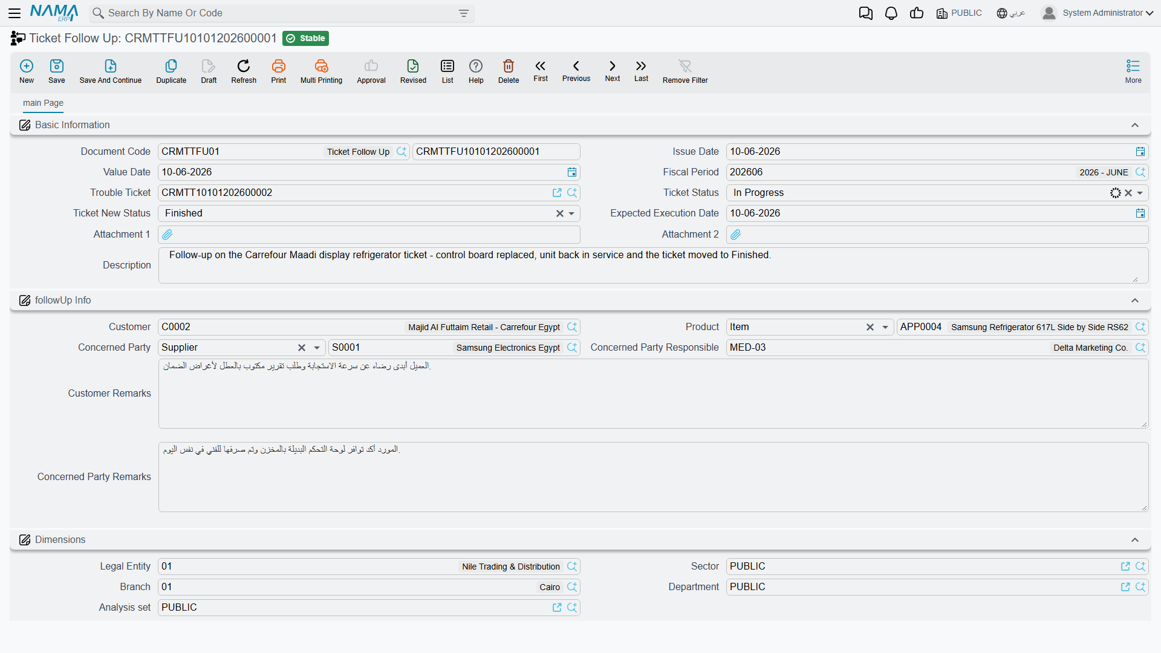The height and width of the screenshot is (653, 1161).
Task: Clear the Concerned Party type
Action: [x=302, y=348]
